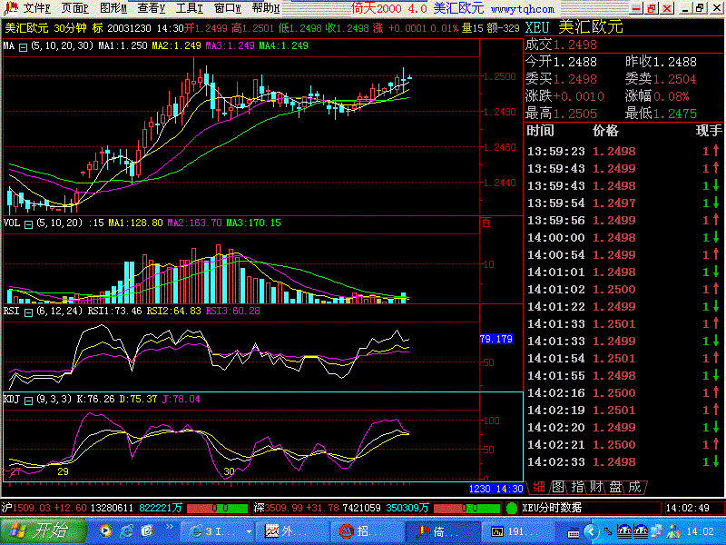This screenshot has width=726, height=545.
Task: Switch to the 191 taskbar window
Action: pyautogui.click(x=518, y=531)
